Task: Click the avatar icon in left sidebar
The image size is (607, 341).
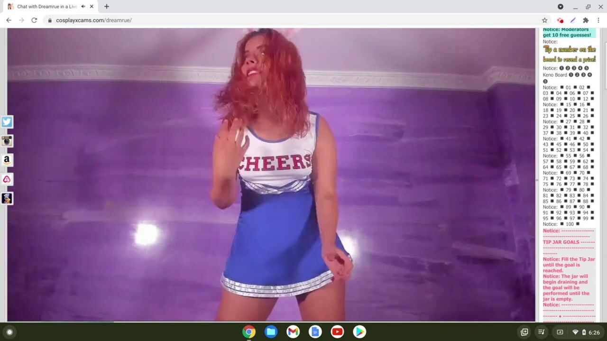Action: pos(7,198)
